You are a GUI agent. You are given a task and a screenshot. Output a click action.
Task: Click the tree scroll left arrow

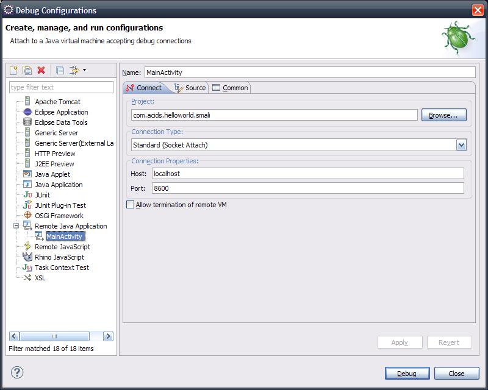(14, 336)
